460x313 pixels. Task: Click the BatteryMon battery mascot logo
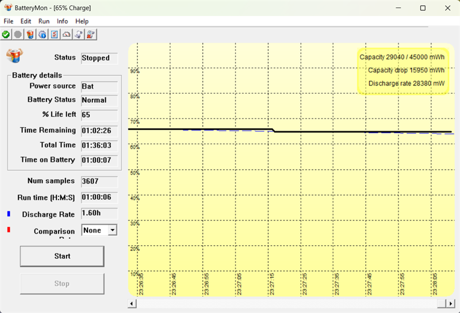pyautogui.click(x=14, y=55)
